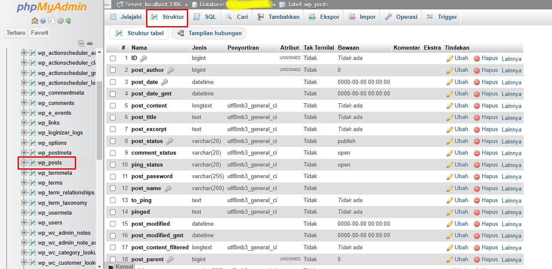Screen dimensions: 552x269
Task: Open Lainnya menu for post_date row
Action: pyautogui.click(x=512, y=82)
